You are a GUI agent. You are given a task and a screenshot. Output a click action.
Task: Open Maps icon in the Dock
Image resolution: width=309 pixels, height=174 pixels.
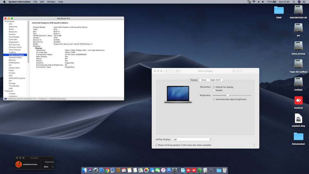[141, 170]
